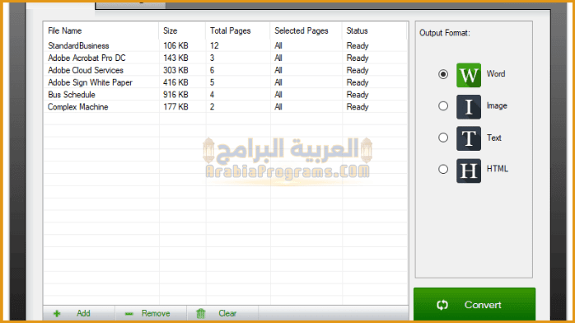575x323 pixels.
Task: Click the Word format label
Action: click(x=496, y=73)
